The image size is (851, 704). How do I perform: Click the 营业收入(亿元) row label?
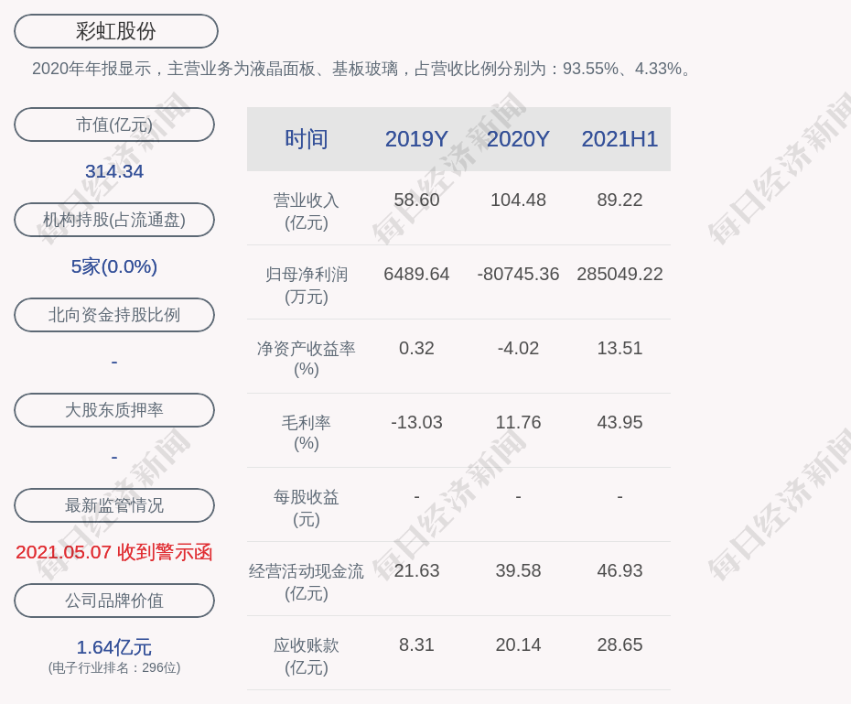[307, 211]
